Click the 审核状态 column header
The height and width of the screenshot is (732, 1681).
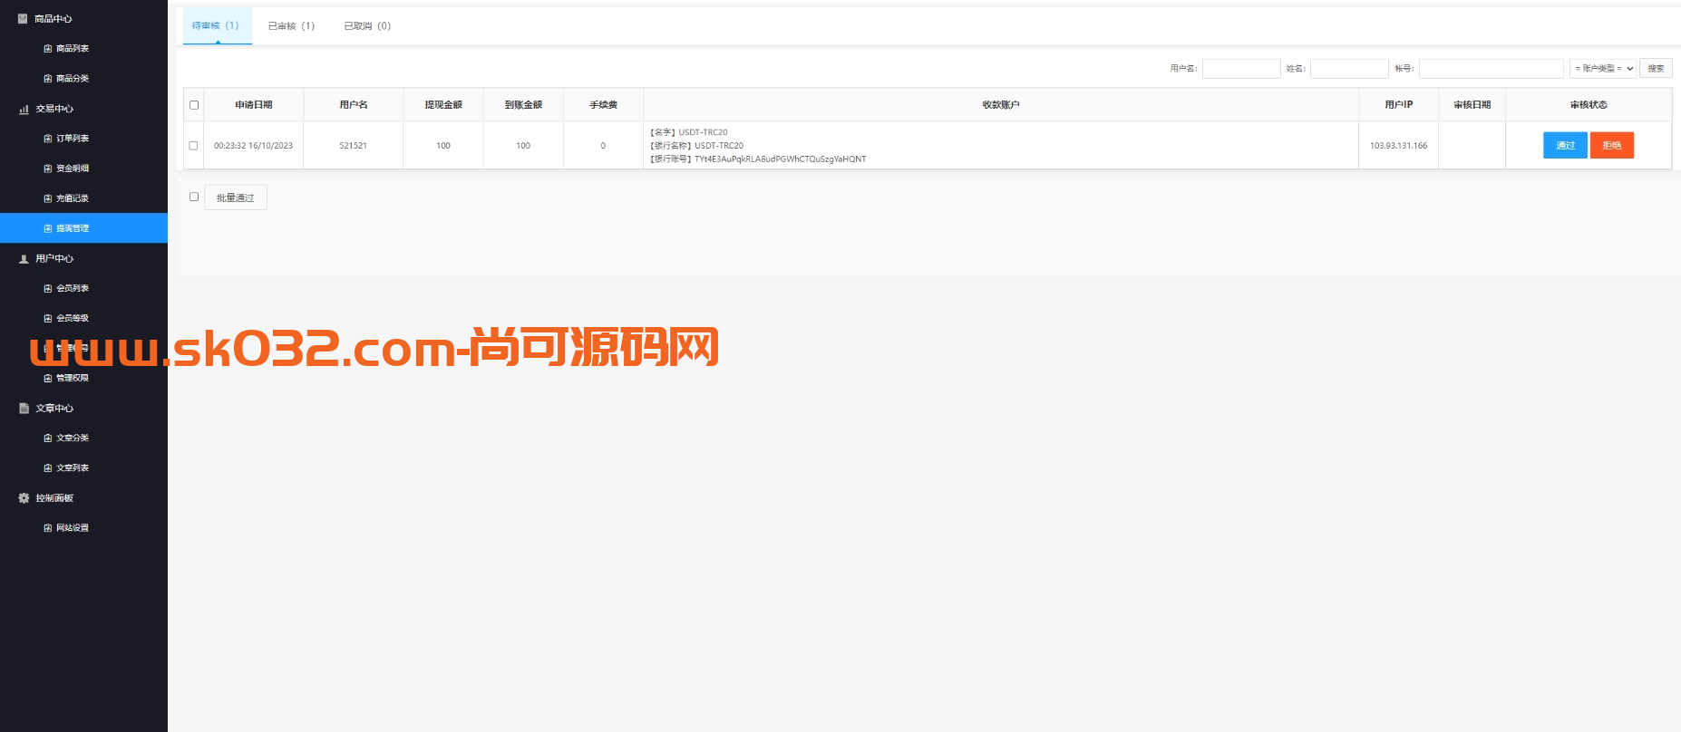pos(1589,105)
